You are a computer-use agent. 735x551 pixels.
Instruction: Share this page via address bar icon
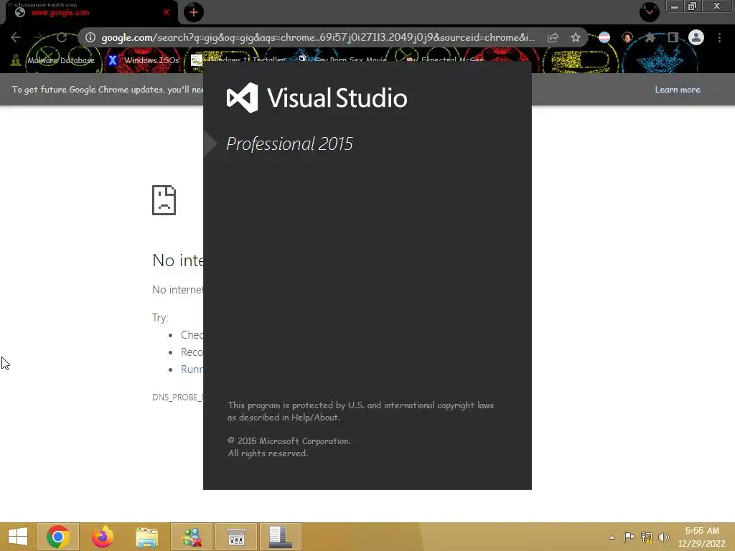point(553,37)
